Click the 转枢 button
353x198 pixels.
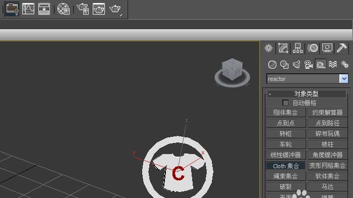coord(285,134)
